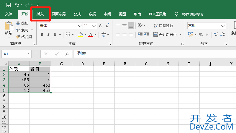Toggle Middle Align icon

[124, 25]
